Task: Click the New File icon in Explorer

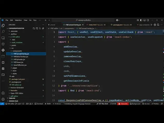Action: click(x=34, y=28)
